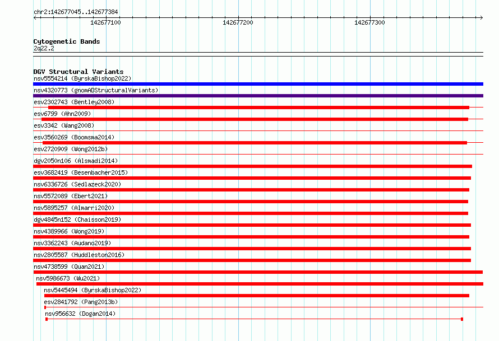
Task: Click the 2q22.2 band label
Action: coord(44,48)
